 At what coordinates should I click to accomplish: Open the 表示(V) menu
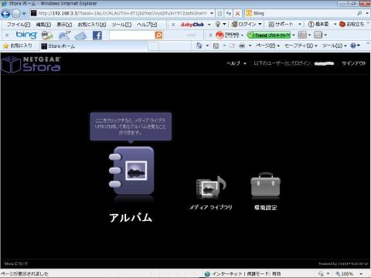64,25
